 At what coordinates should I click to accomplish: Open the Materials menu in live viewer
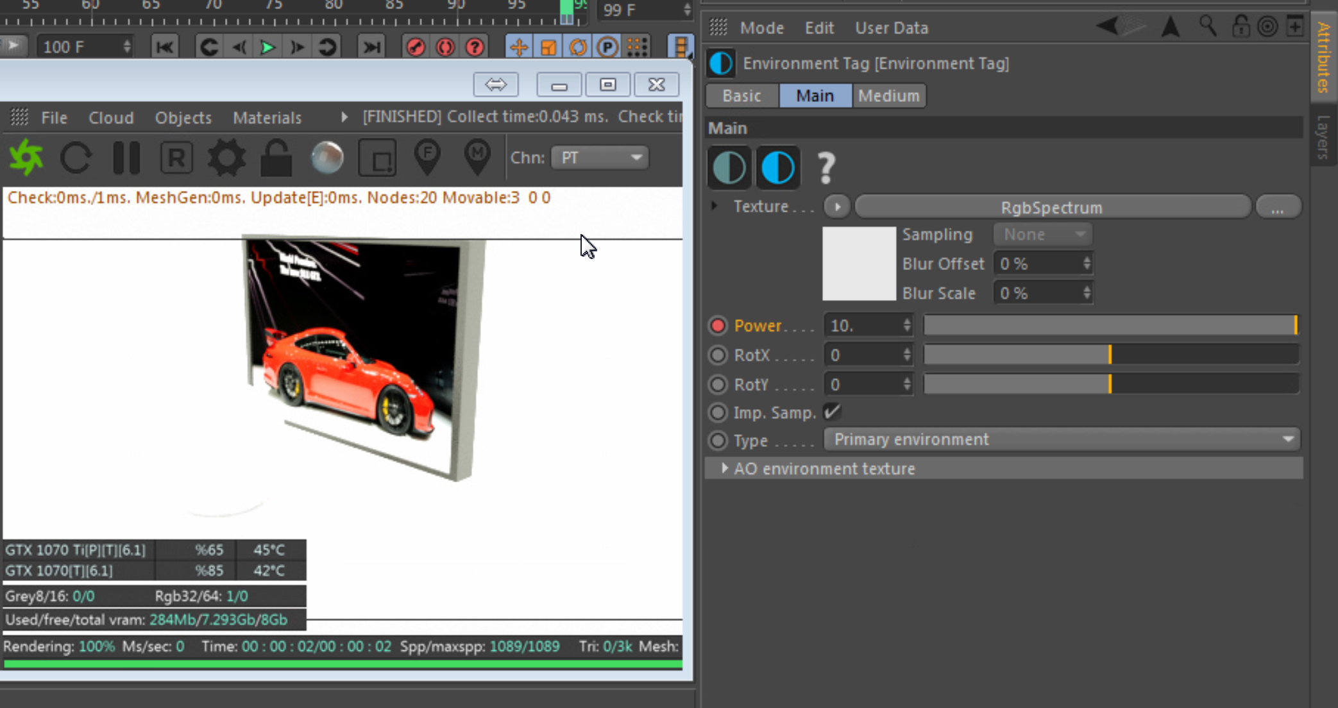(267, 118)
